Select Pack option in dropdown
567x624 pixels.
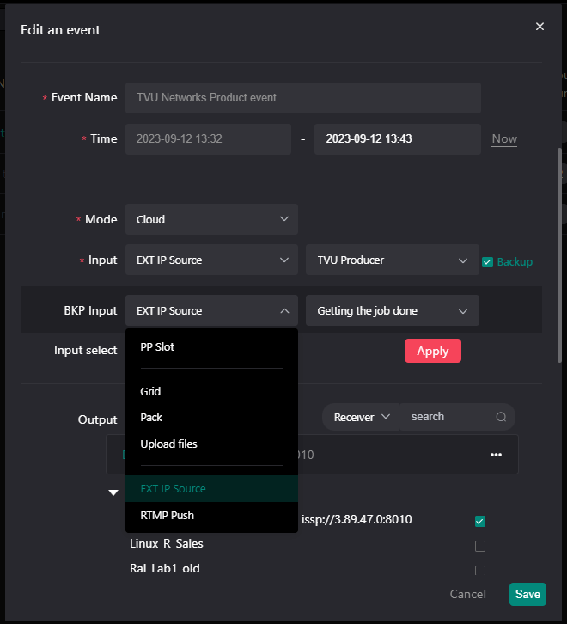click(x=211, y=418)
